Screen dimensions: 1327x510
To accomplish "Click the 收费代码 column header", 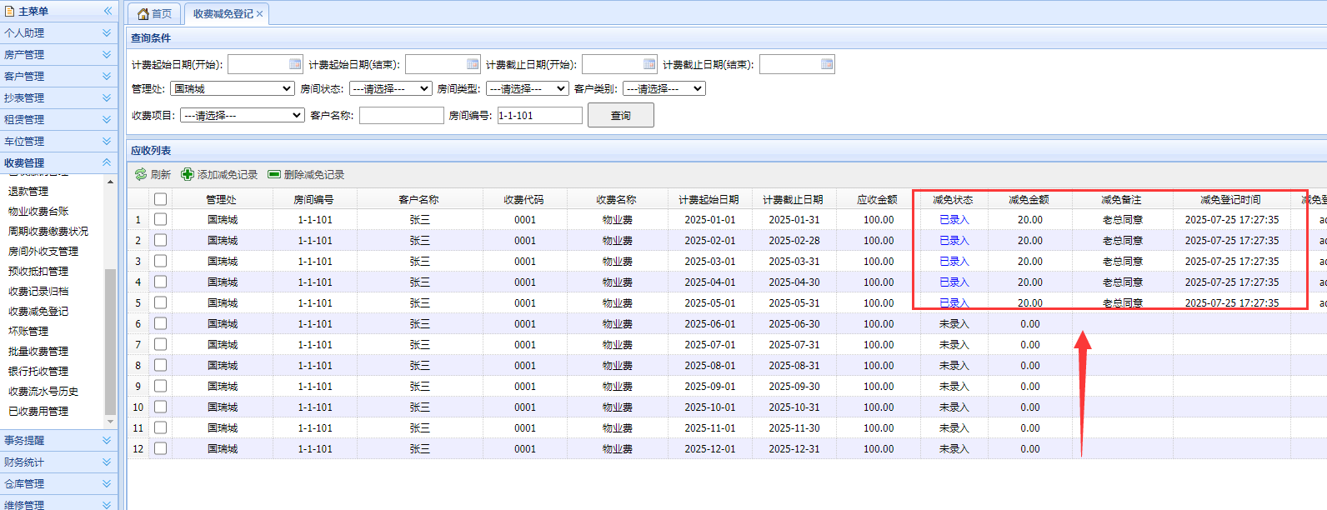I will (524, 199).
